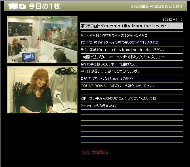Click the line mentioning アルバム『Secret』
The height and width of the screenshot is (167, 190).
click(107, 78)
